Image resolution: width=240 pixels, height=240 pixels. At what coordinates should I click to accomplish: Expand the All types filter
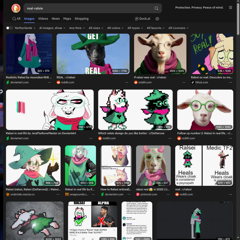click(135, 28)
